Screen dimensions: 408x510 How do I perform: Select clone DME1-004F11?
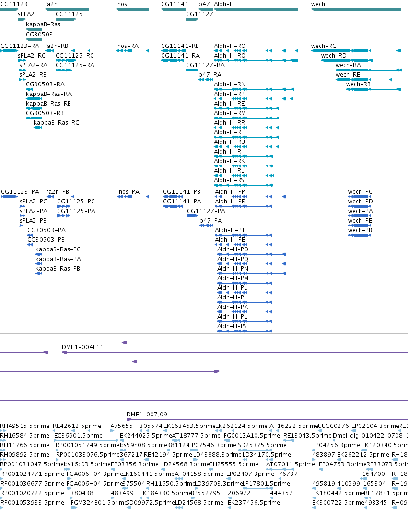point(82,347)
